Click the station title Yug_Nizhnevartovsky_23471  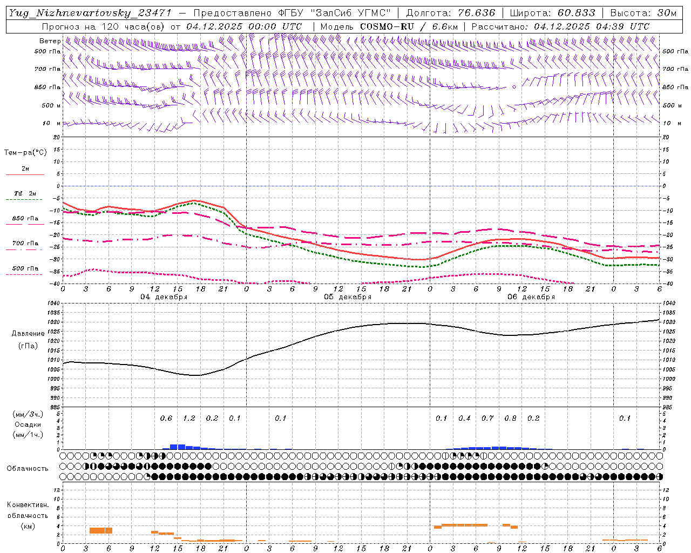click(90, 13)
